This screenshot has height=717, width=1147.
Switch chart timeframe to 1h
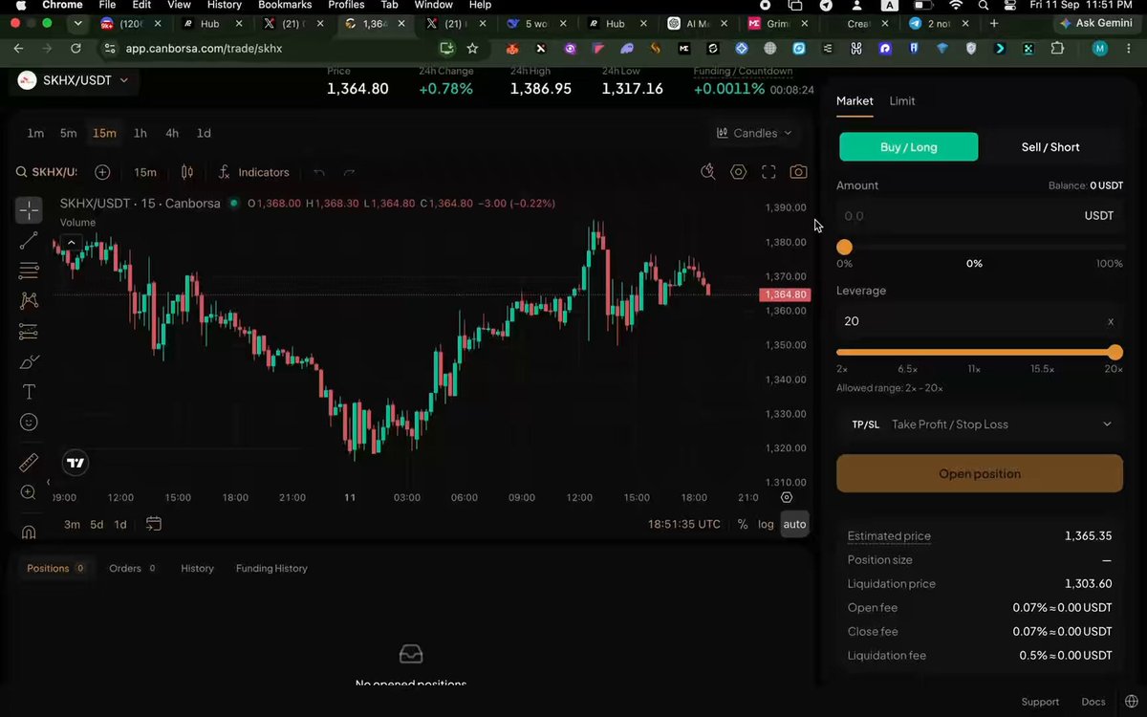[141, 133]
